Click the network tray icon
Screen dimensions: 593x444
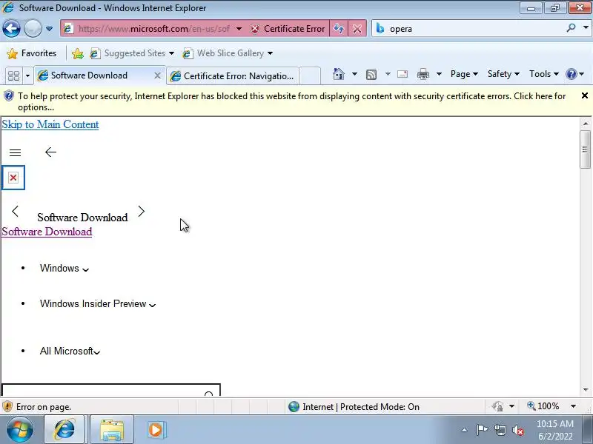tap(500, 430)
